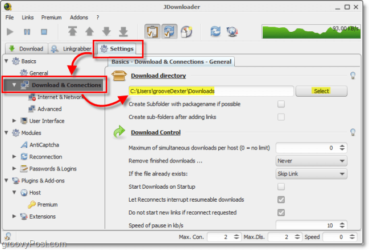Click the lightbulb hint beside Download directory

(x=353, y=75)
